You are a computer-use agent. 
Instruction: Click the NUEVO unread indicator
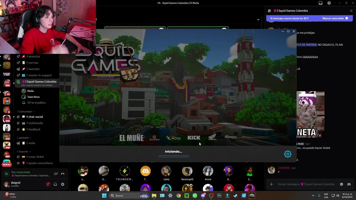coord(7,165)
